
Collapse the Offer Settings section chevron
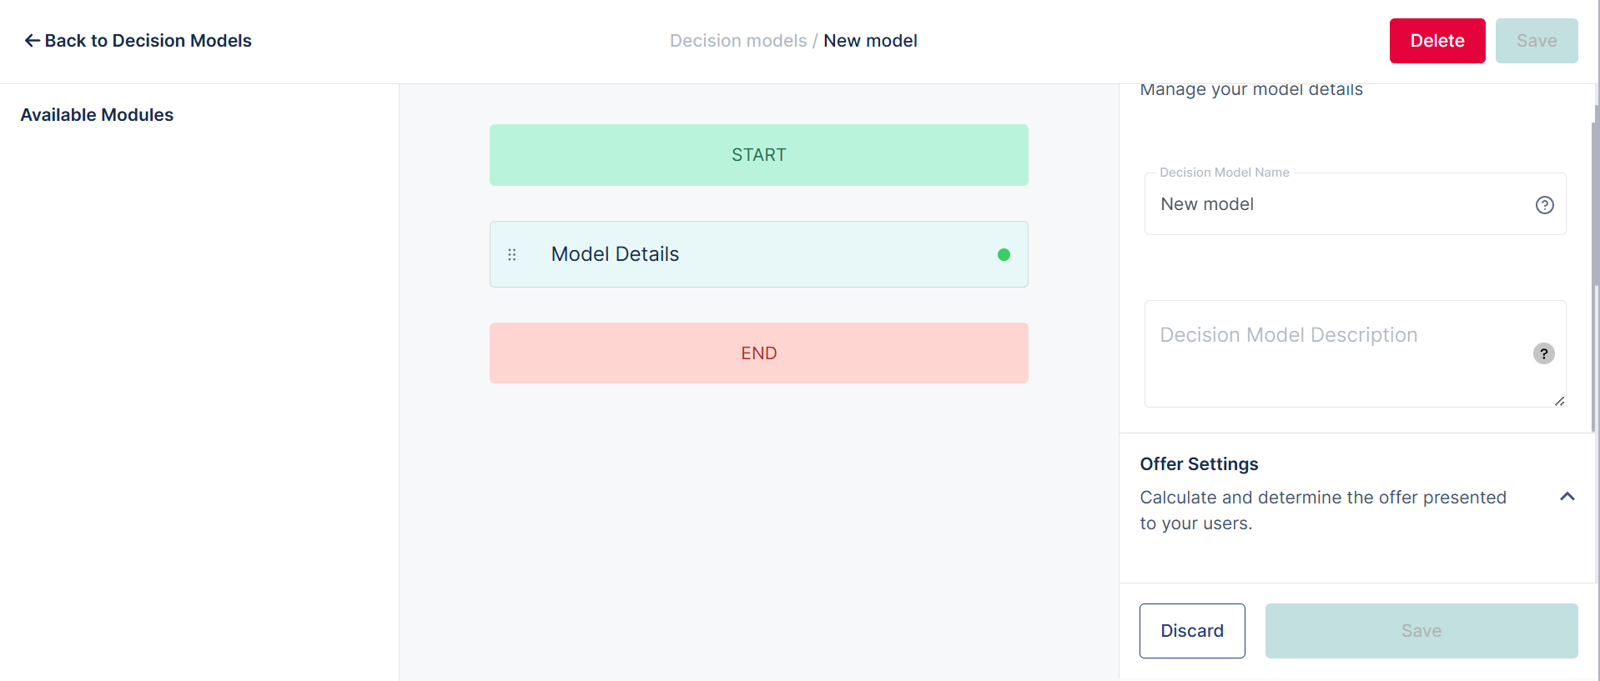click(1567, 497)
